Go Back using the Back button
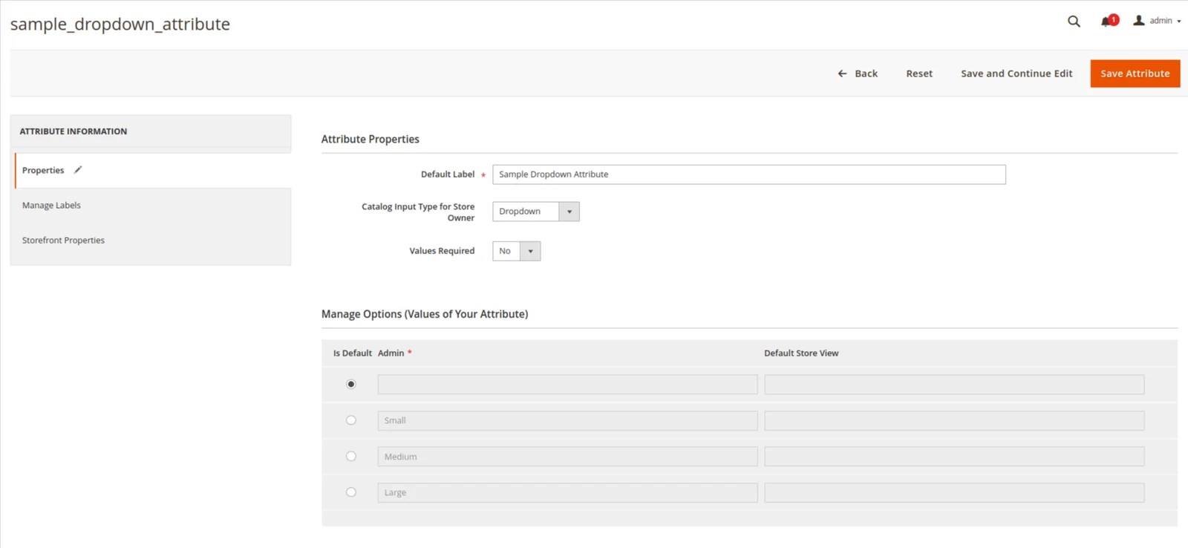 tap(858, 74)
